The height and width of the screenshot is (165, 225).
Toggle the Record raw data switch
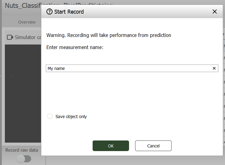pos(24,159)
